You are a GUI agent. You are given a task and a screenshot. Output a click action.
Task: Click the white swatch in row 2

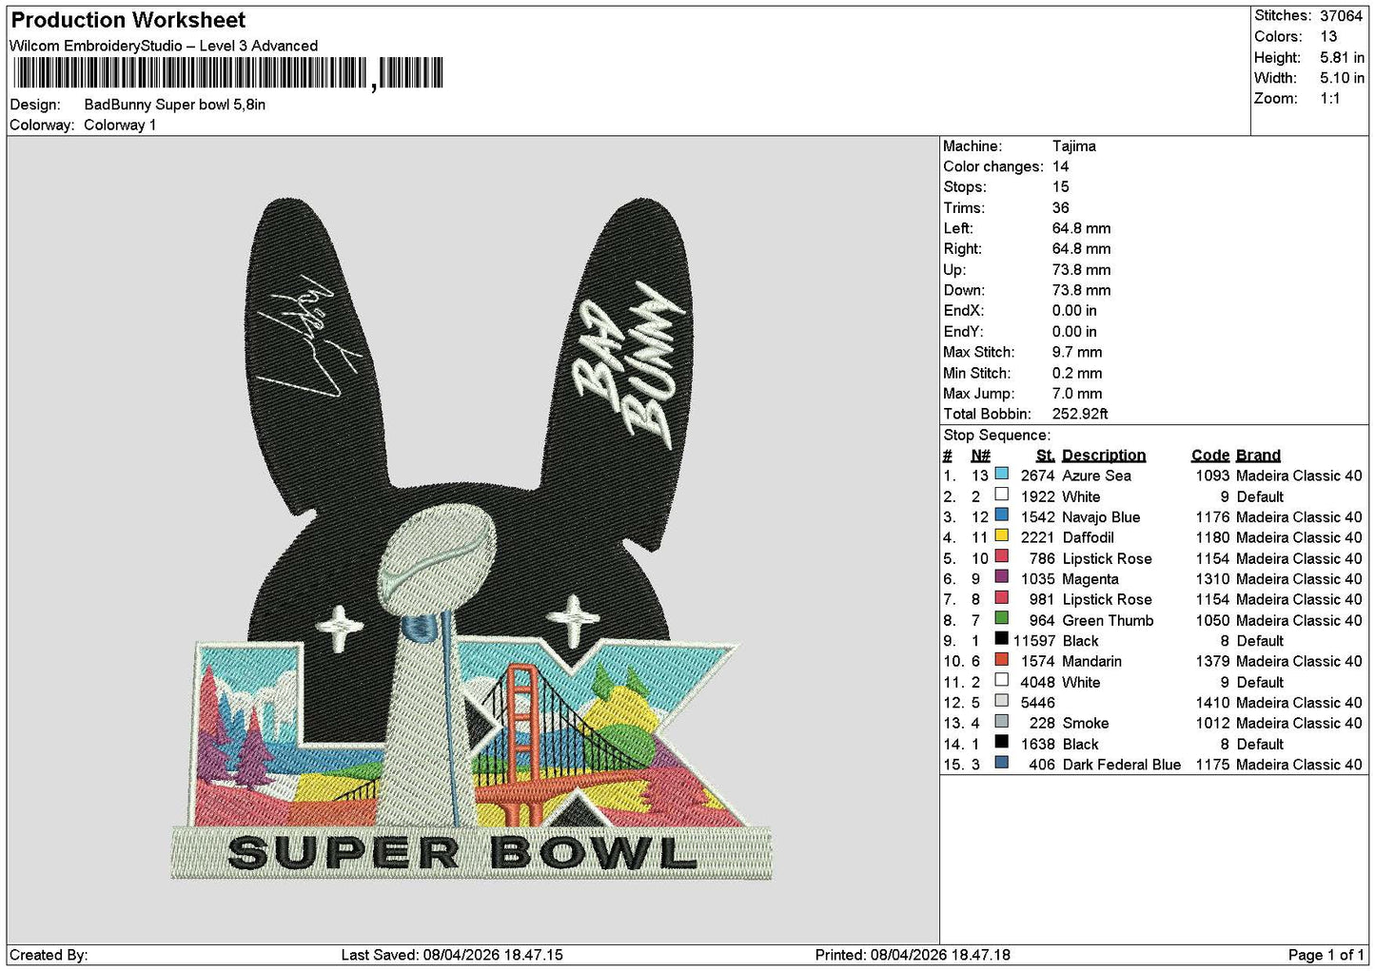point(1001,495)
